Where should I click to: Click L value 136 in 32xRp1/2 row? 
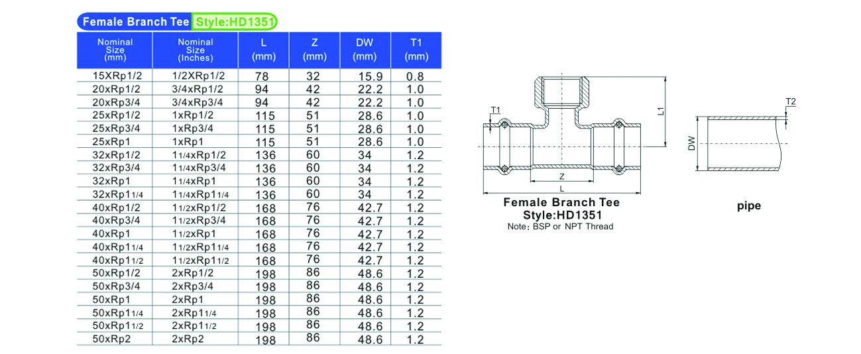(x=265, y=155)
